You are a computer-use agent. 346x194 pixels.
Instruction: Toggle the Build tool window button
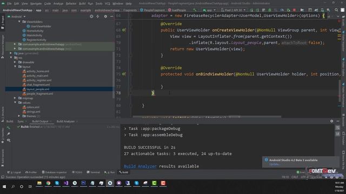(x=124, y=172)
